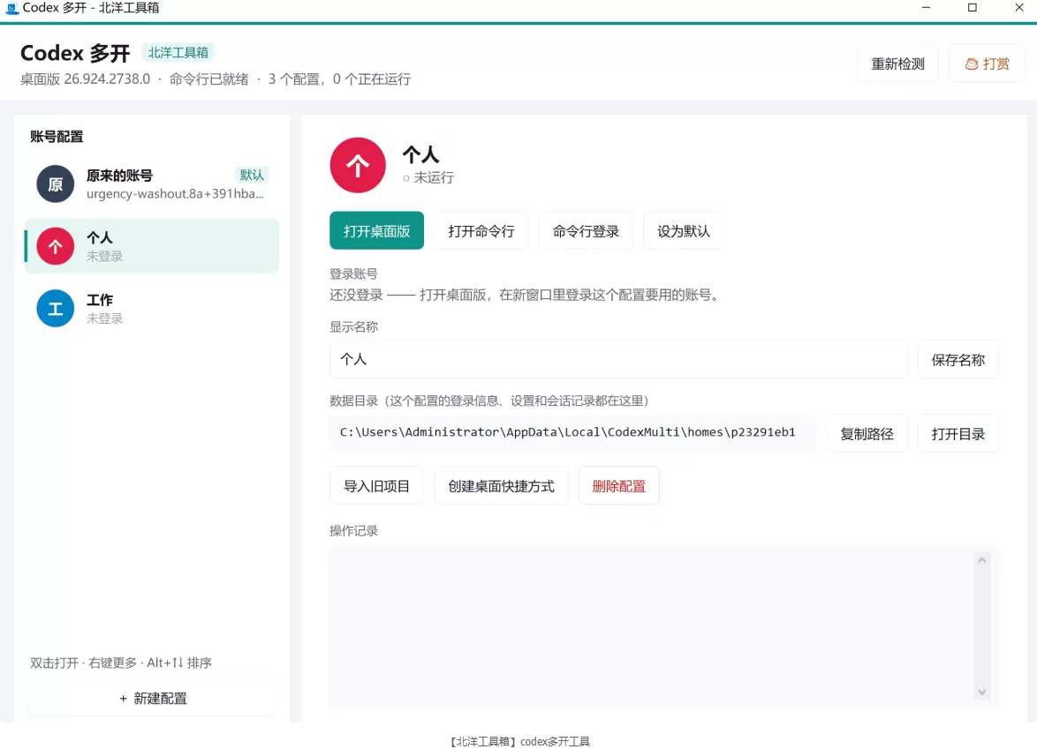The width and height of the screenshot is (1037, 749).
Task: Click the 操作记录 log area
Action: coord(664,626)
